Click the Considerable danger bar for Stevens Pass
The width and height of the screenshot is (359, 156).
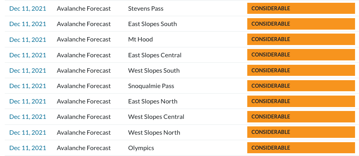(x=301, y=8)
